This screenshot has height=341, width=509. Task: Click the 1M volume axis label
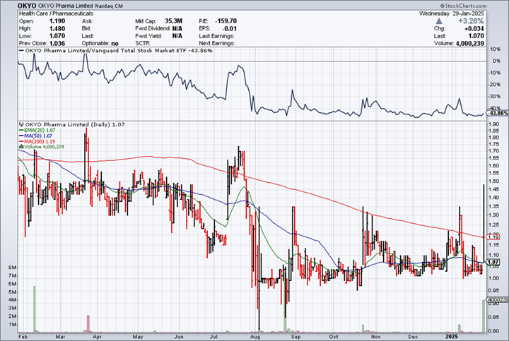point(12,325)
